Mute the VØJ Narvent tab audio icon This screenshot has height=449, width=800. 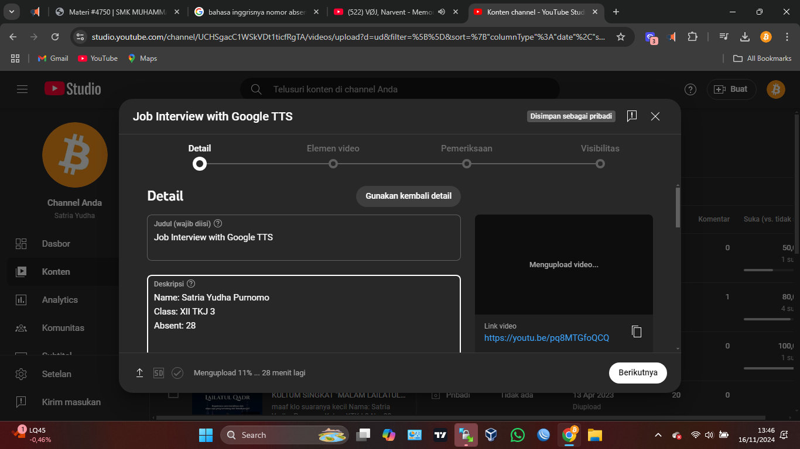(441, 12)
